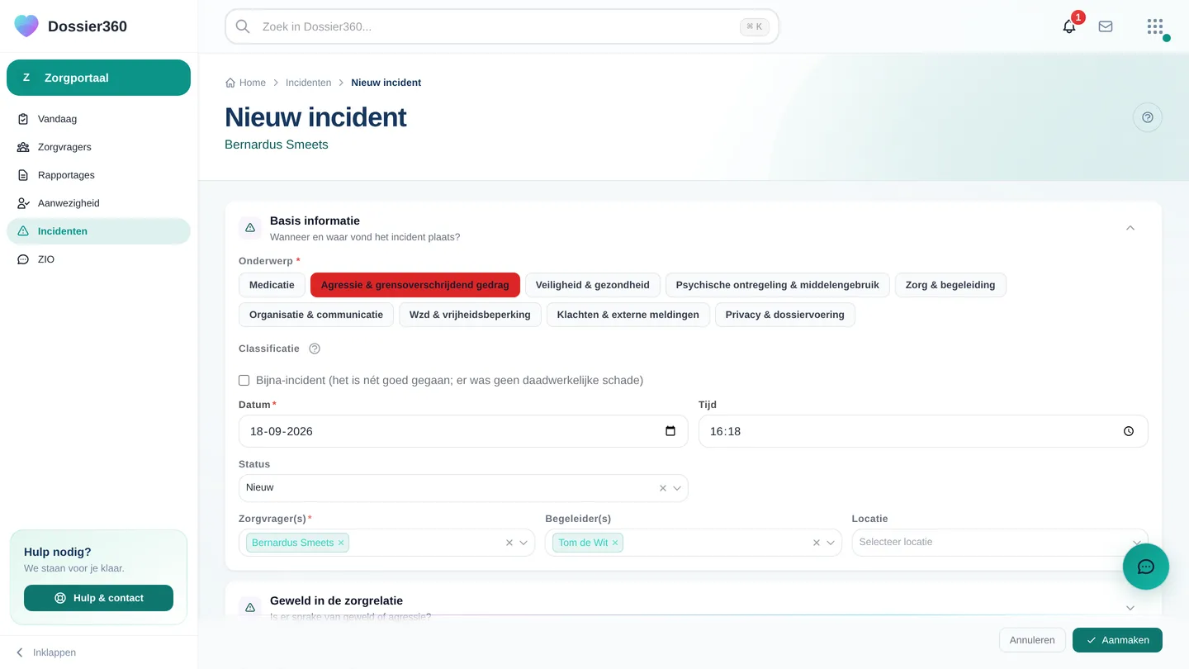
Task: Collapse the sidebar with Inklappen
Action: (46, 652)
